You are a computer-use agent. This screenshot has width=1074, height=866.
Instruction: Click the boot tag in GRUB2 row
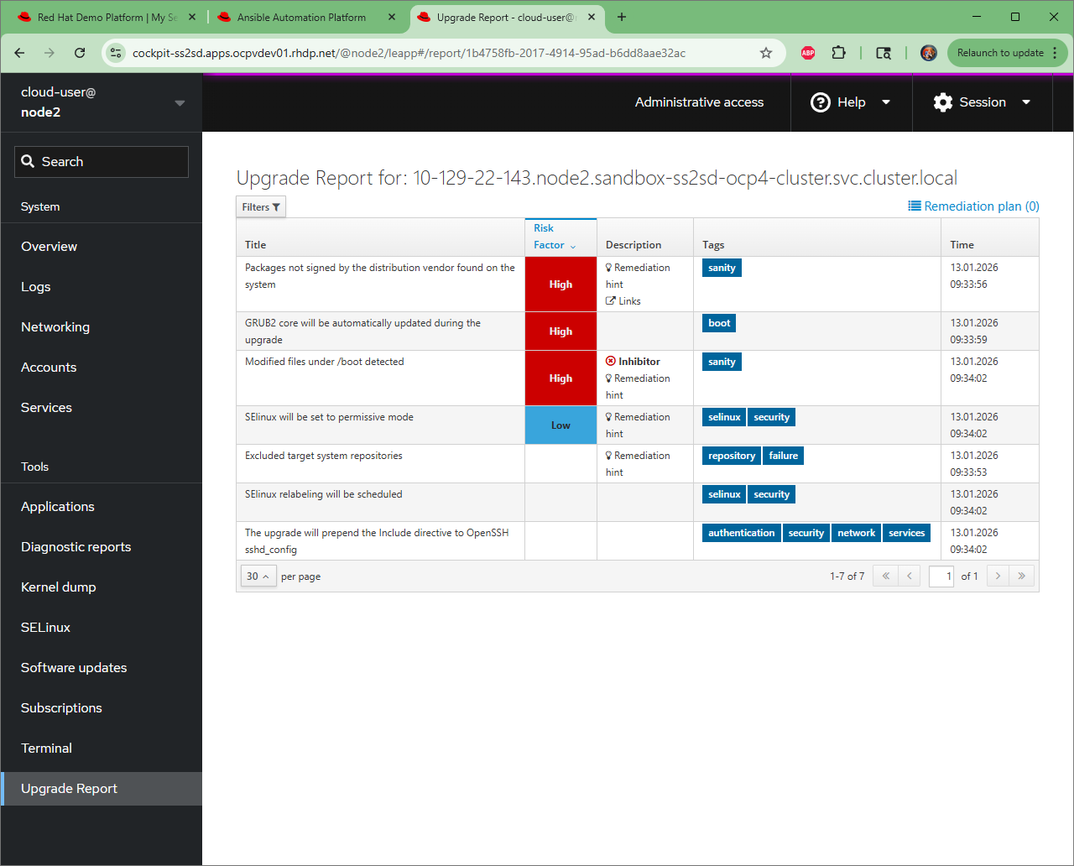pyautogui.click(x=719, y=323)
